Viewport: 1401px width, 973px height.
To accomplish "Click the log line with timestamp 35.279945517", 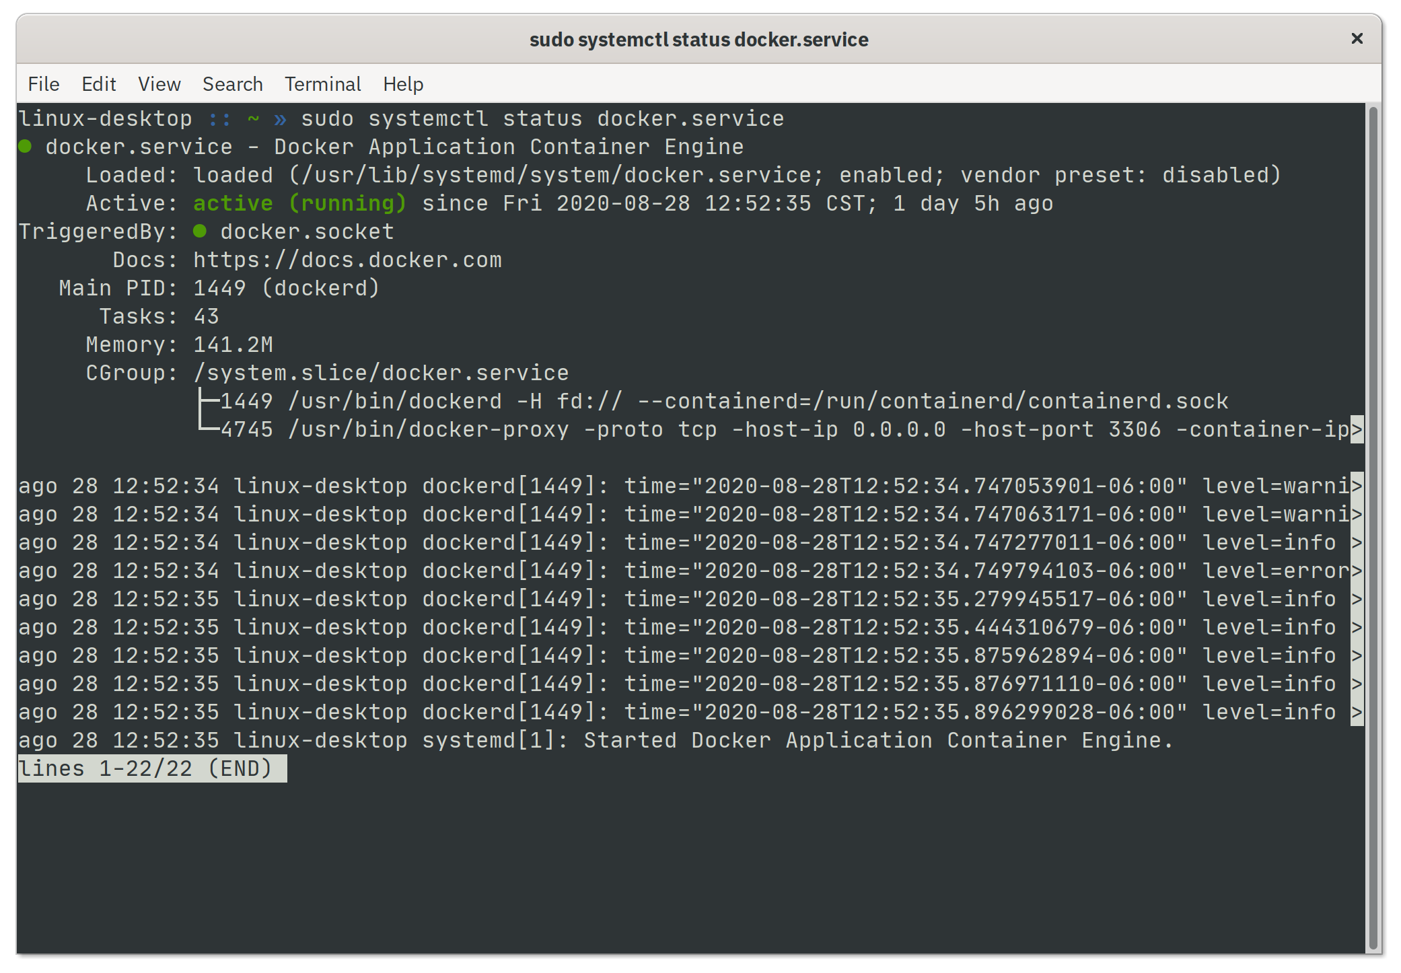I will point(684,599).
